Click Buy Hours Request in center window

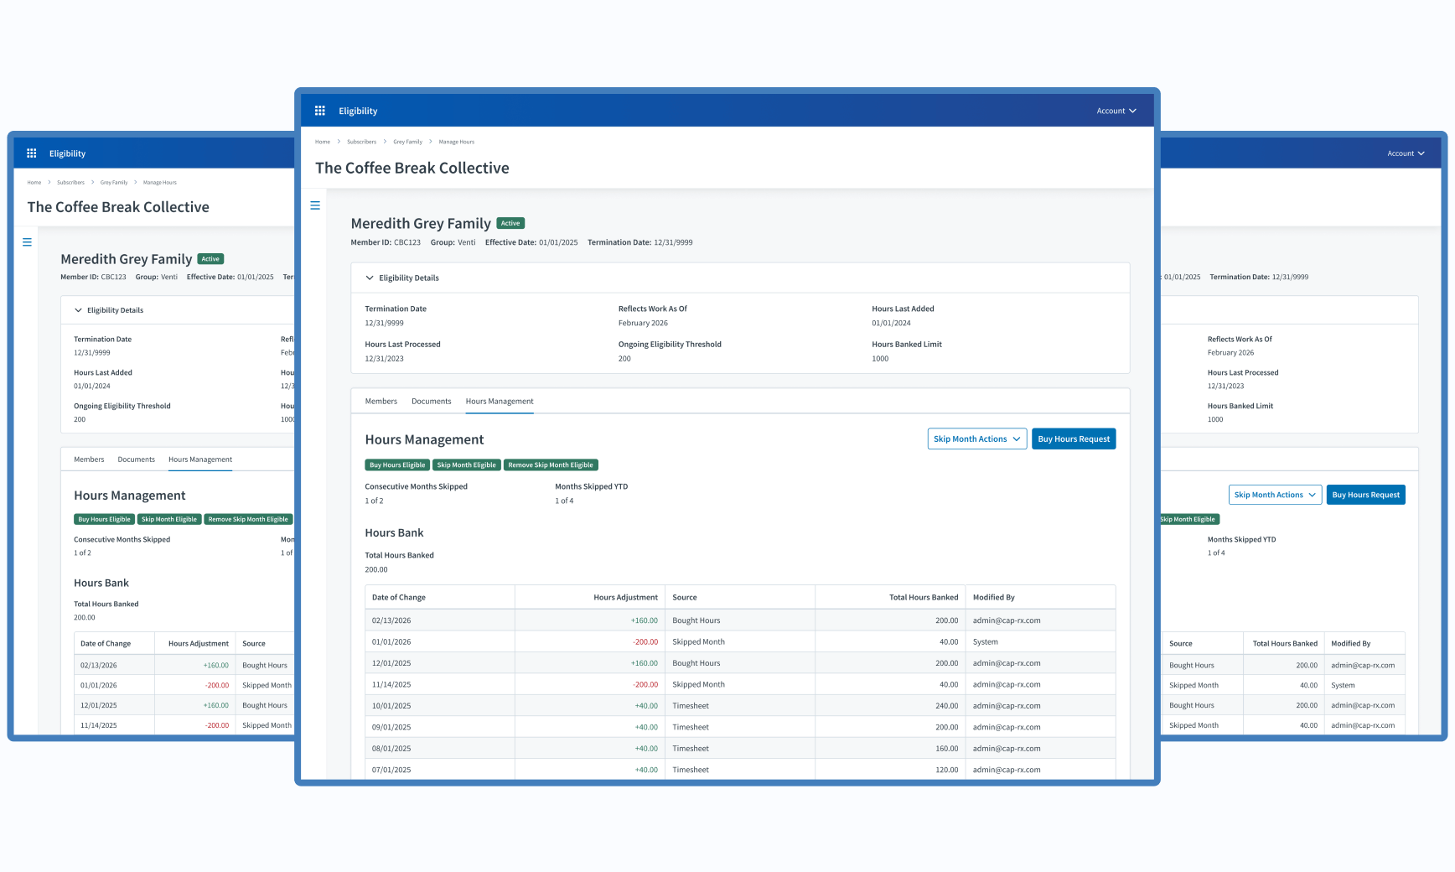pos(1073,439)
